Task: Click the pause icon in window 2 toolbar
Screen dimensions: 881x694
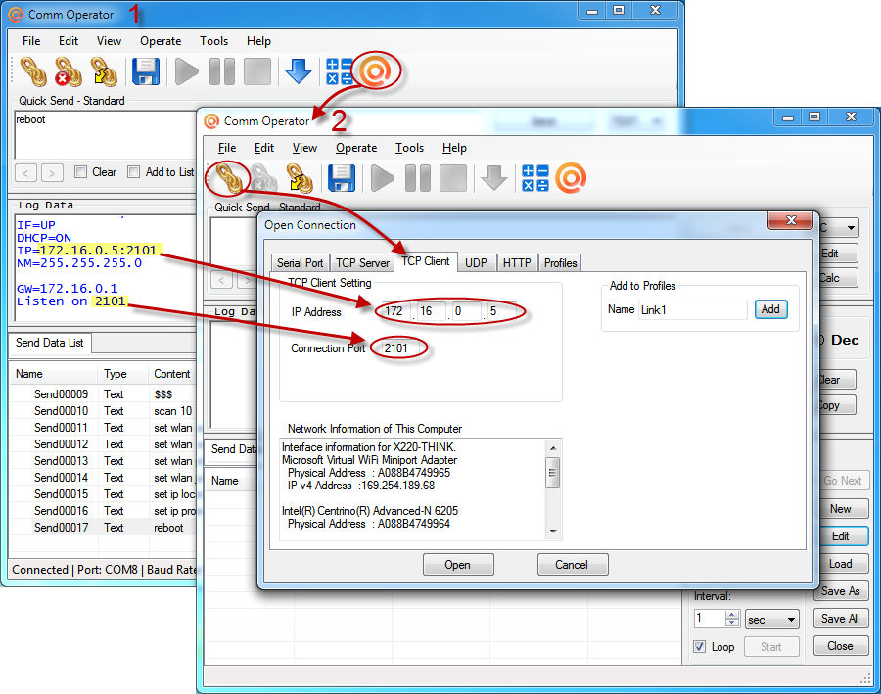Action: [x=417, y=178]
